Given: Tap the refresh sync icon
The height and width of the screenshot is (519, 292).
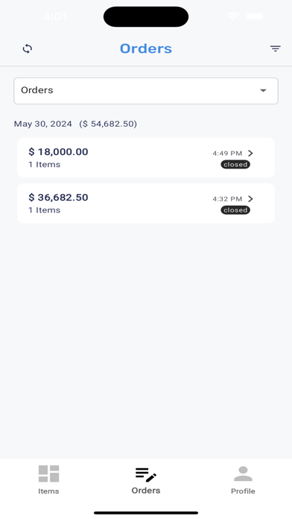Looking at the screenshot, I should pos(27,48).
